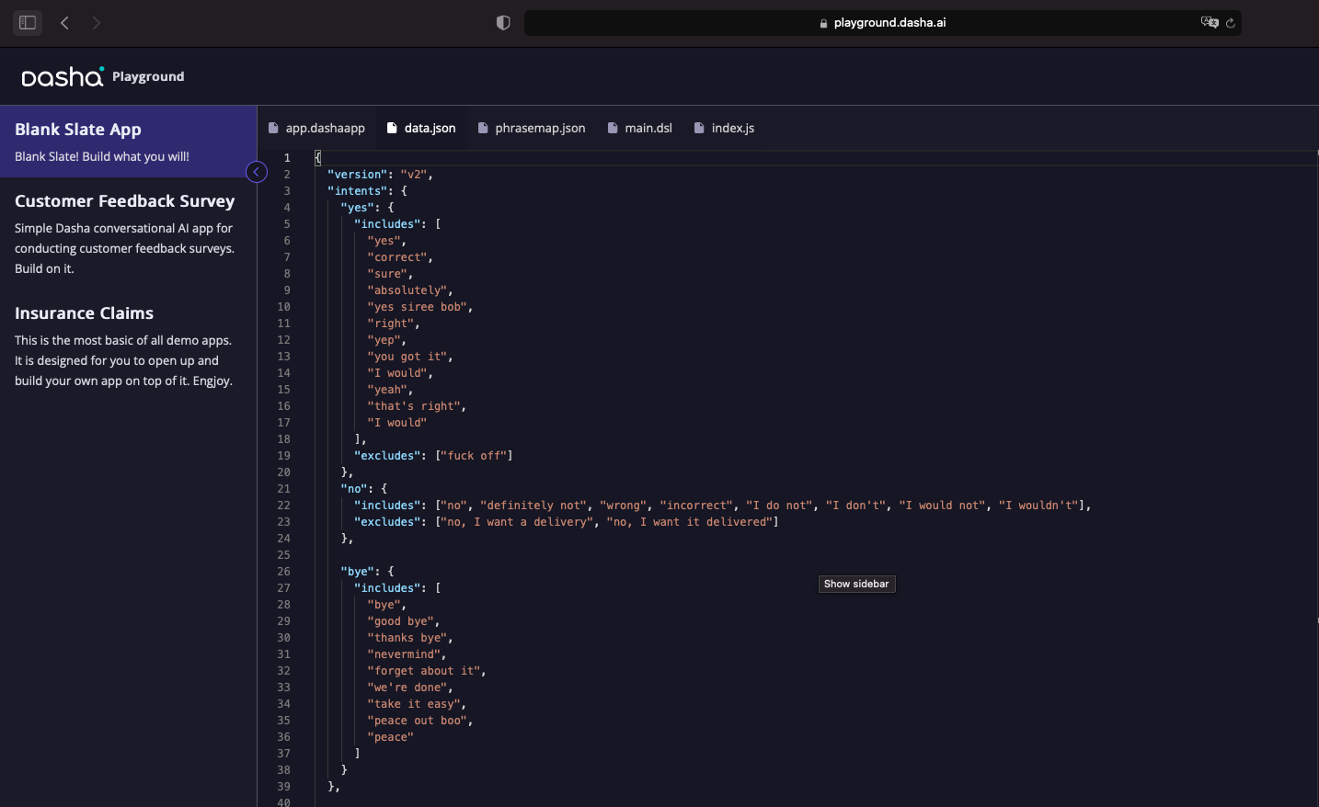Switch to the data.json tab
Screen dimensions: 1319x807
(x=421, y=128)
